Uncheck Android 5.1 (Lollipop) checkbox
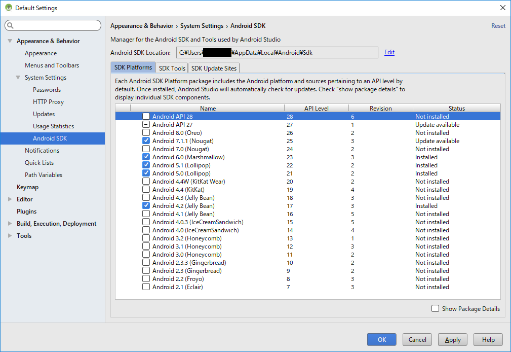The width and height of the screenshot is (511, 352). tap(146, 165)
